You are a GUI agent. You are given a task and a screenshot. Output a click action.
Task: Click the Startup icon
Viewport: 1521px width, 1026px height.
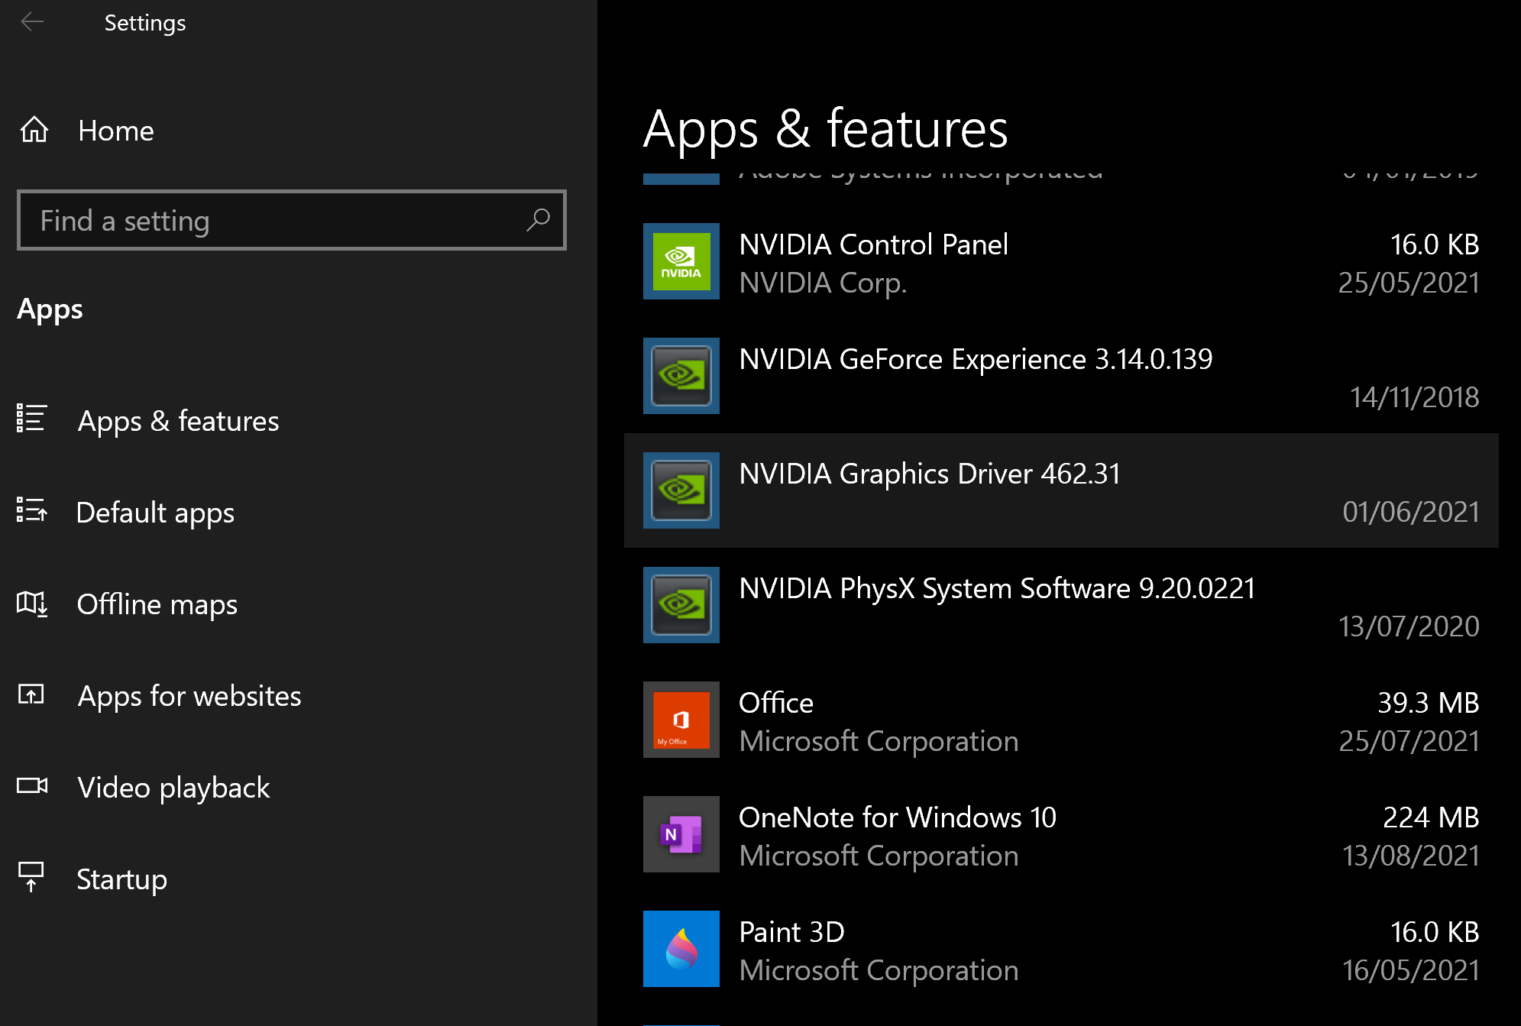[31, 877]
